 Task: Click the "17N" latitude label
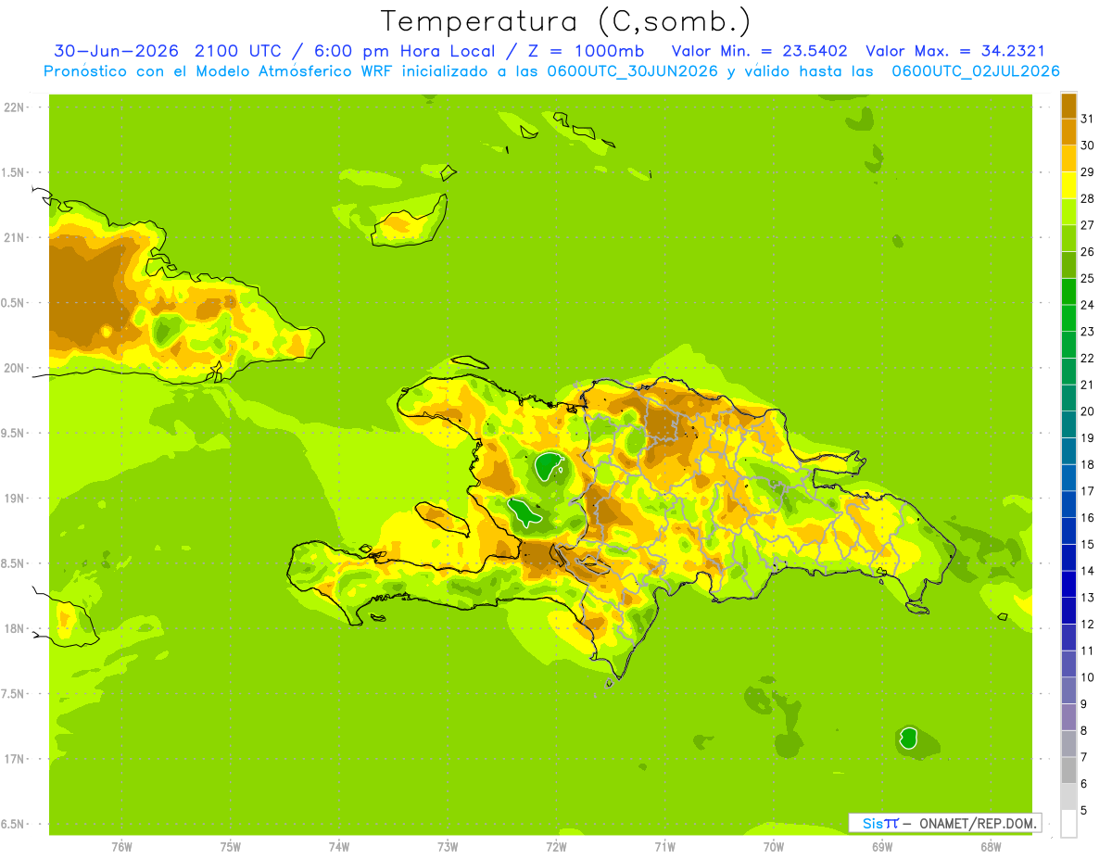[x=14, y=759]
